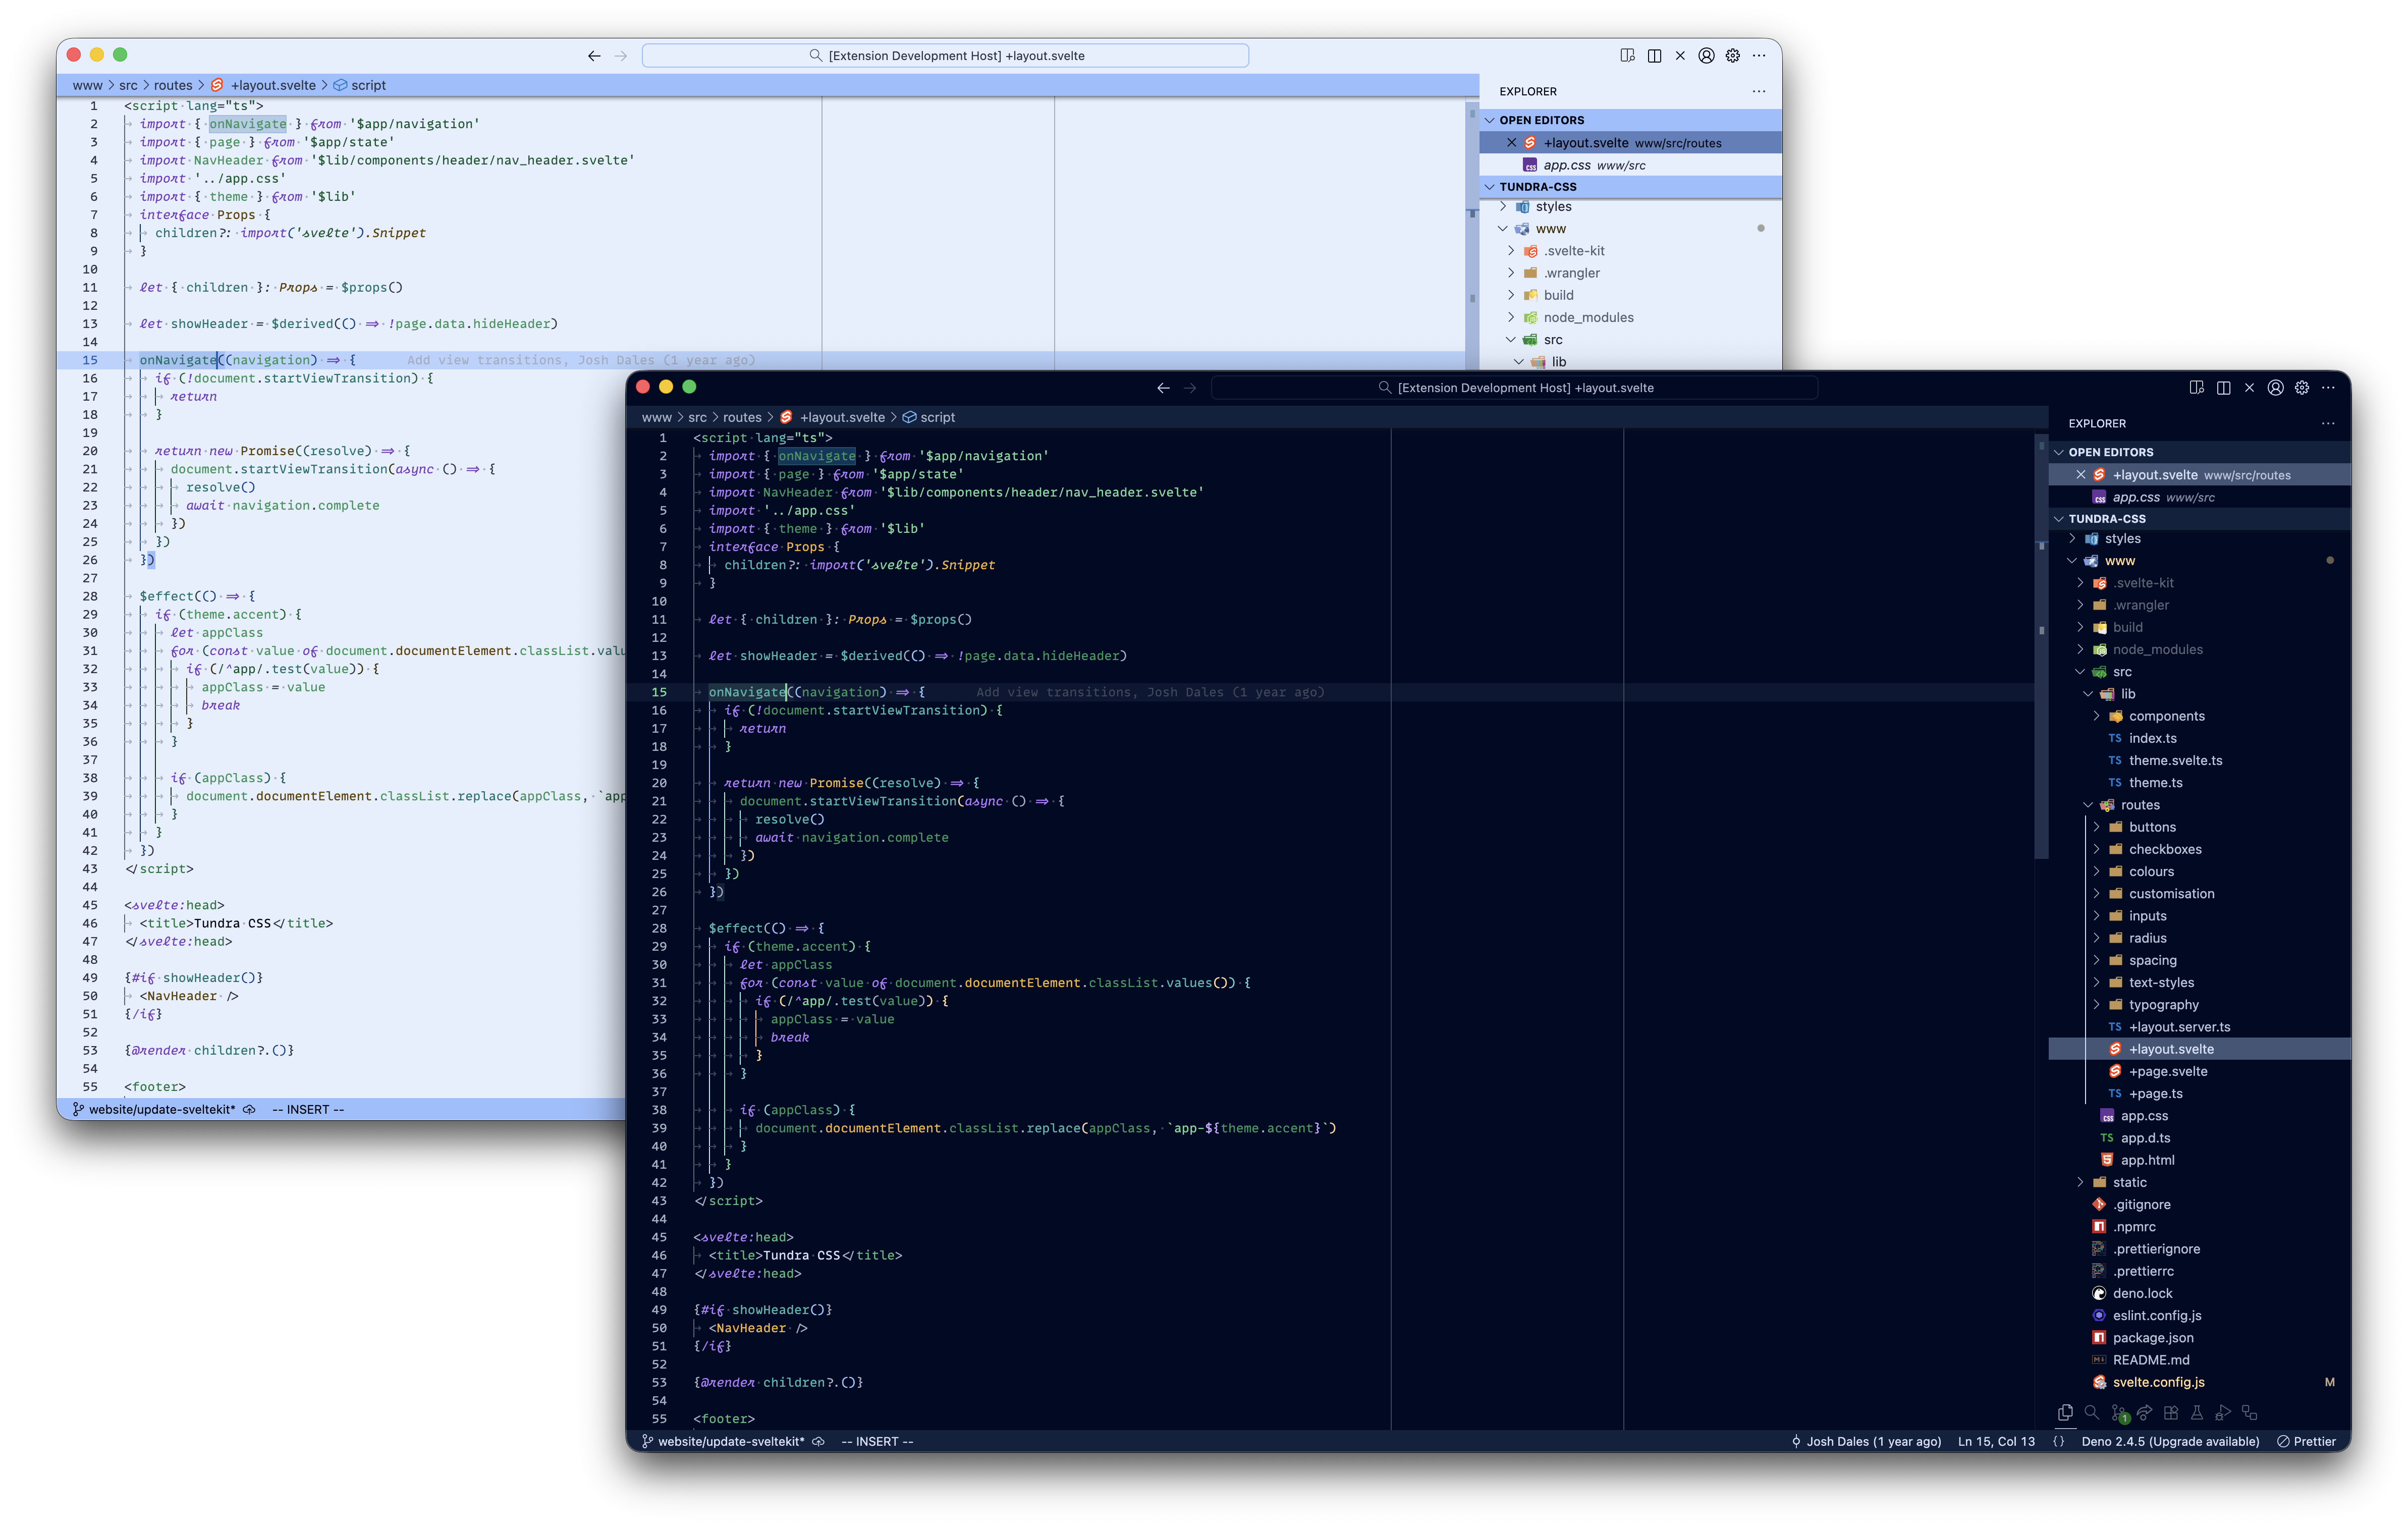This screenshot has width=2408, height=1527.
Task: Click customize layout icon in dark window title bar
Action: click(x=2196, y=388)
